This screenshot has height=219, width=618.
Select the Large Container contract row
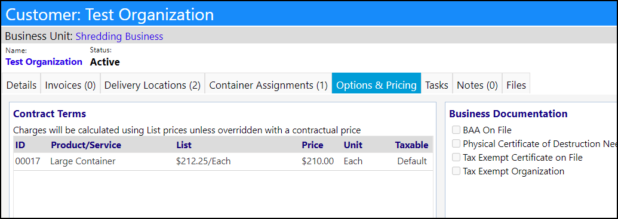[x=223, y=161]
